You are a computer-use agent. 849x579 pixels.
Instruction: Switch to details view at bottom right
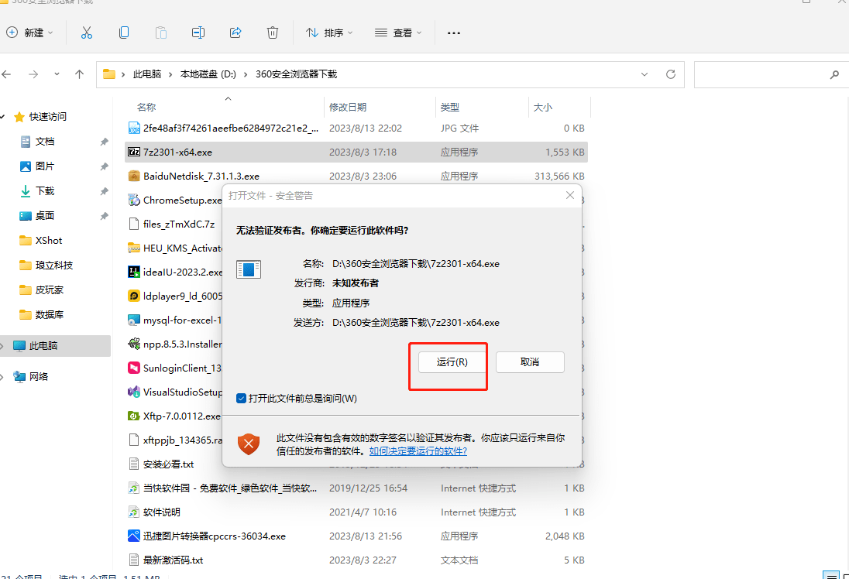[830, 576]
